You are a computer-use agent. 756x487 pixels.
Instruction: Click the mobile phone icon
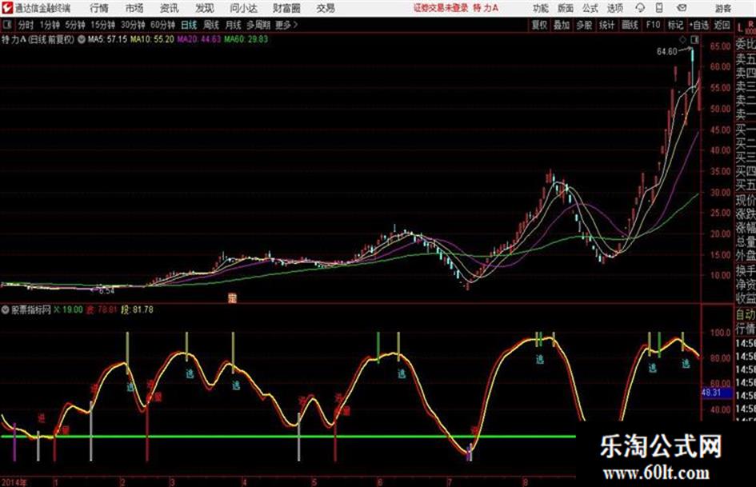point(659,8)
